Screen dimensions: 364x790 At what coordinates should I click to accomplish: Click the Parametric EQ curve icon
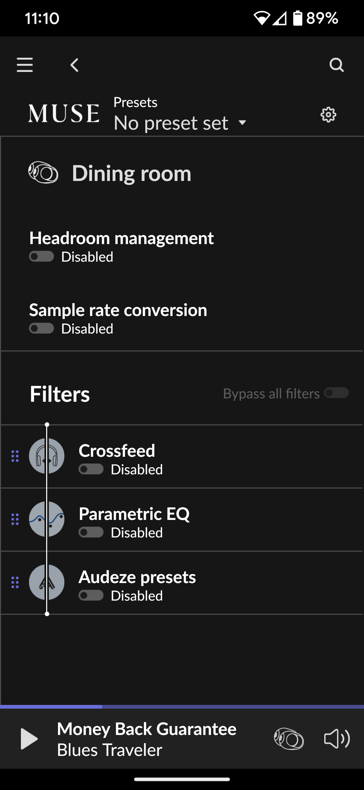47,519
